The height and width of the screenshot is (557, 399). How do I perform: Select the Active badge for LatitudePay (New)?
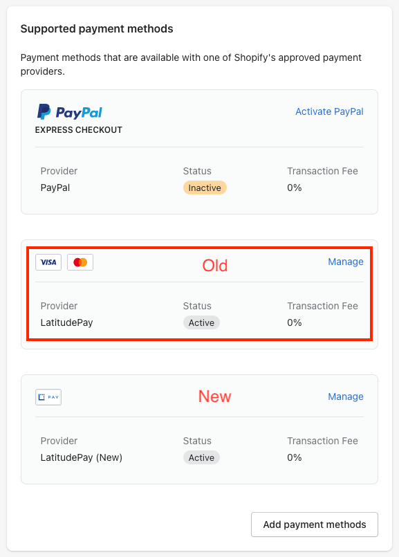(201, 457)
